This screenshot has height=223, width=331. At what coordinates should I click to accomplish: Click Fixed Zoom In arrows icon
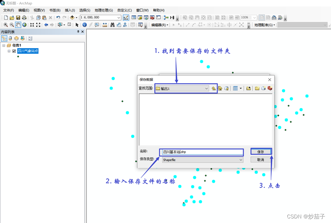[x=32, y=25]
